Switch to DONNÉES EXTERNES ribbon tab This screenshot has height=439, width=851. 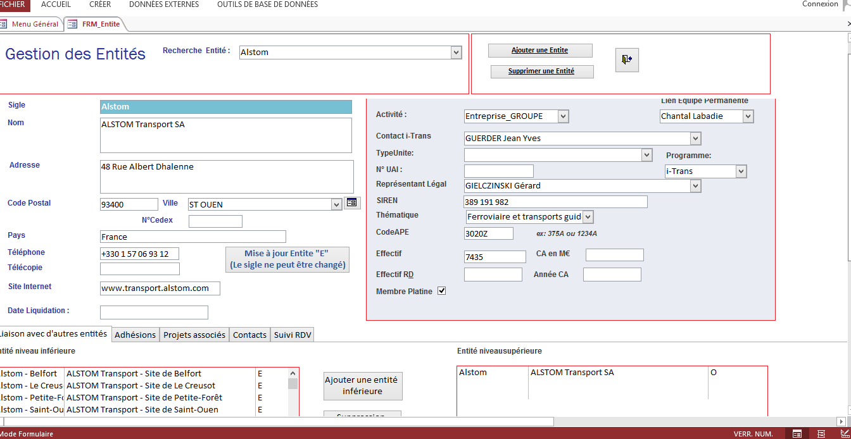pyautogui.click(x=164, y=4)
